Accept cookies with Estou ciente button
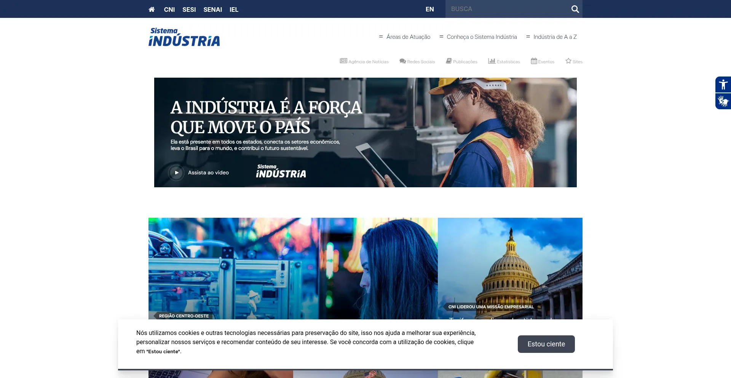The height and width of the screenshot is (378, 731). pyautogui.click(x=546, y=344)
